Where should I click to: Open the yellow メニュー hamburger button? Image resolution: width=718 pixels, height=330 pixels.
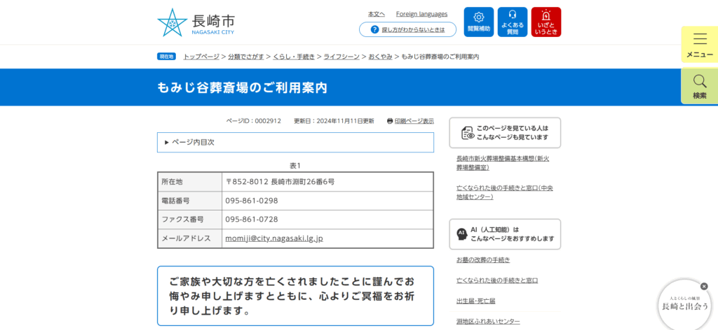point(700,45)
